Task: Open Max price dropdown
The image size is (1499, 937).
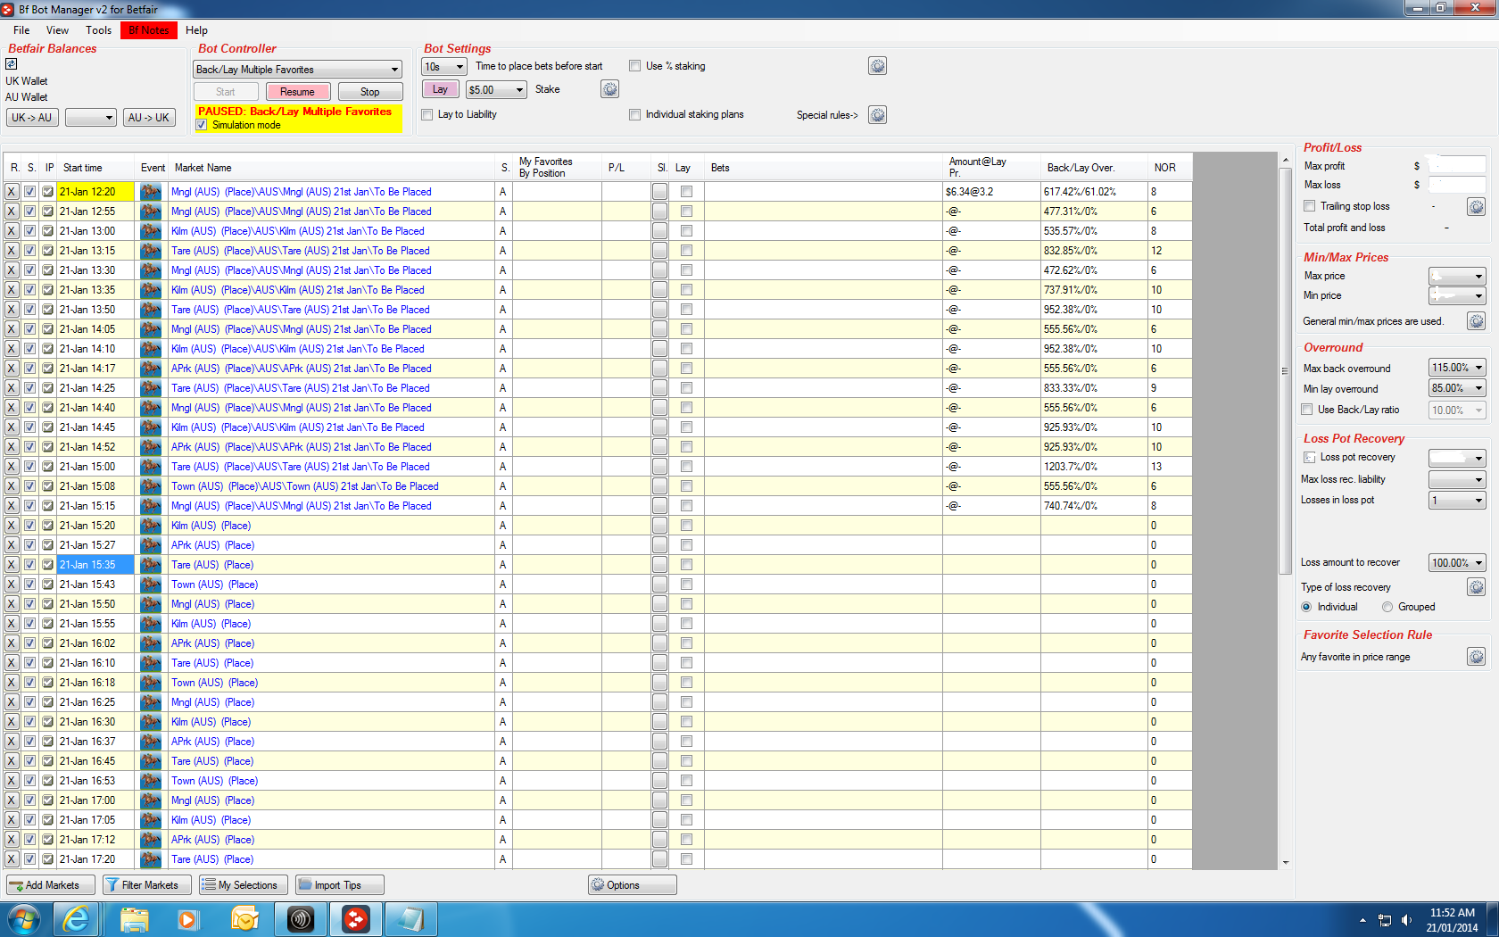Action: (x=1457, y=276)
